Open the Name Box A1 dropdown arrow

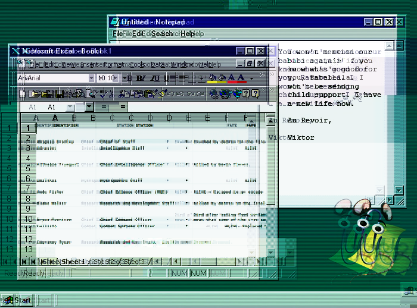(x=89, y=107)
